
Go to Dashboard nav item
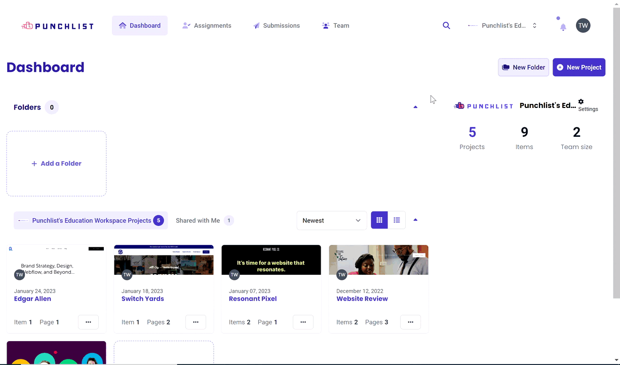point(140,25)
